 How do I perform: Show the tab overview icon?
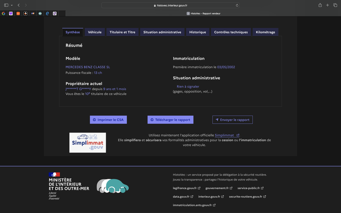coord(335,5)
